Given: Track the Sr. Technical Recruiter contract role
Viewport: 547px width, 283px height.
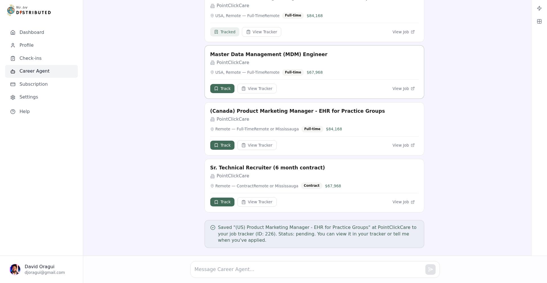Looking at the screenshot, I should [x=222, y=202].
